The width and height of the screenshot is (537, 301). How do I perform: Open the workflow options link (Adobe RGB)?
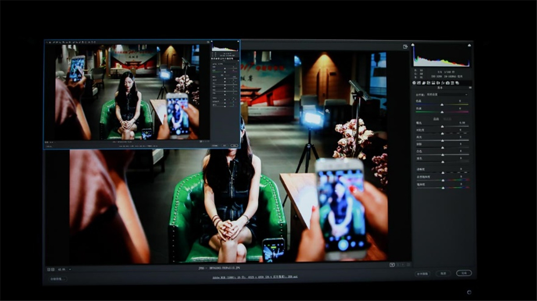[255, 277]
